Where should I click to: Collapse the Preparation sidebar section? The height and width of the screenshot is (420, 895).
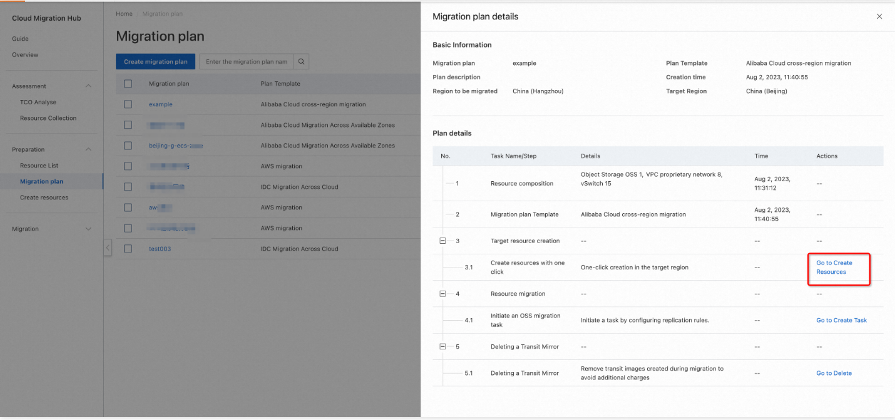88,149
